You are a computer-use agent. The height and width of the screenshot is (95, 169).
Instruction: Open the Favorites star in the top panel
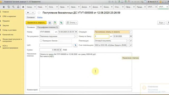point(4,7)
